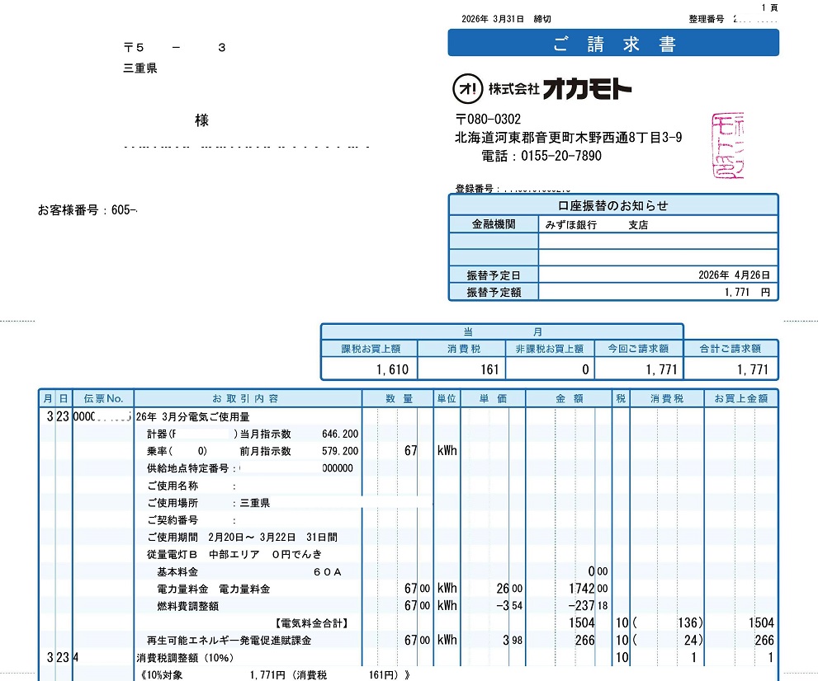Click the 課税お買上額 summary header
The height and width of the screenshot is (681, 818).
[x=370, y=349]
